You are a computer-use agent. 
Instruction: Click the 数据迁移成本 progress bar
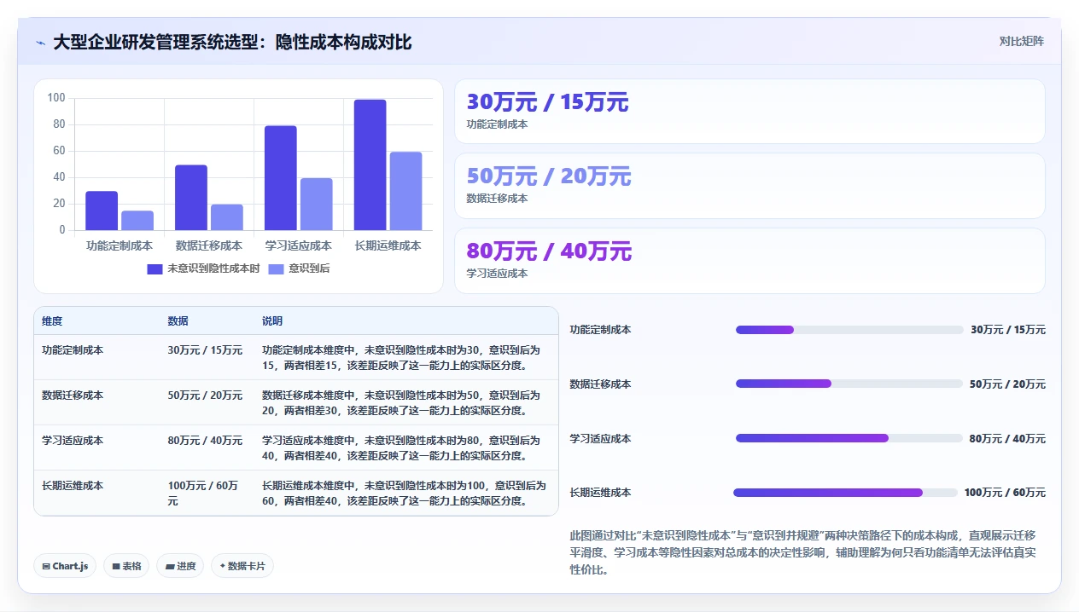(849, 384)
